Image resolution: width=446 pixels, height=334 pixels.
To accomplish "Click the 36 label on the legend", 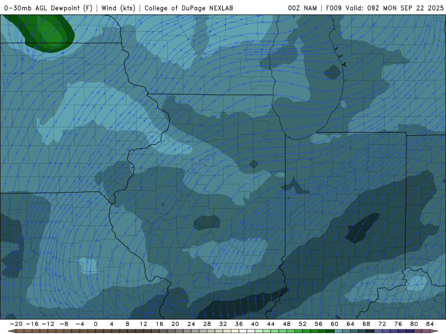I will click(x=239, y=324).
